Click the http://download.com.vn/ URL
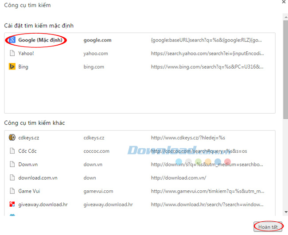 pyautogui.click(x=179, y=178)
